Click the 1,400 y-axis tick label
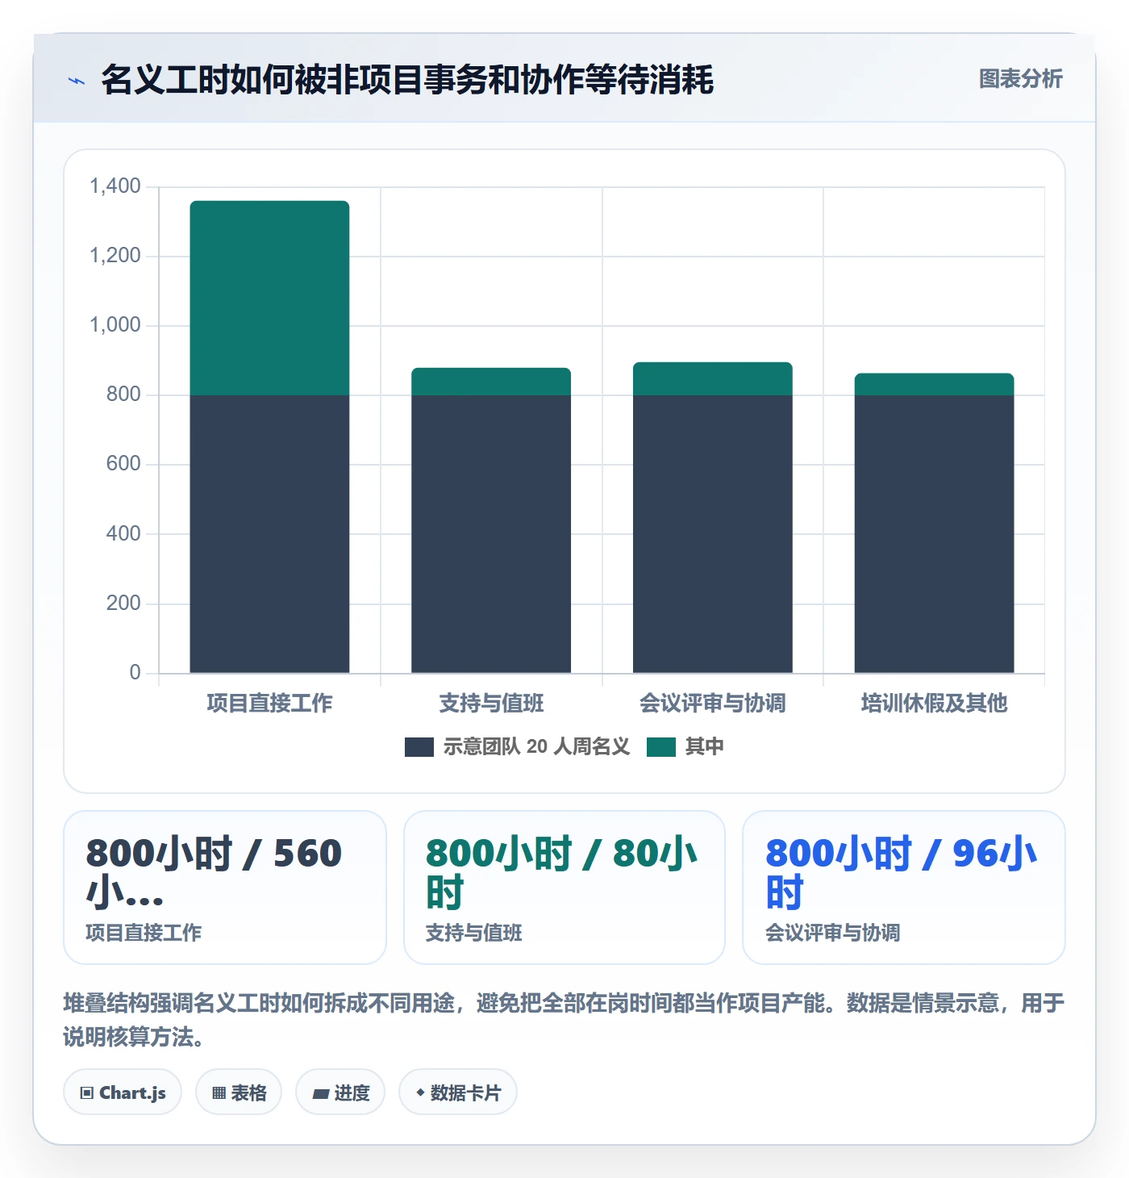1129x1178 pixels. point(115,186)
